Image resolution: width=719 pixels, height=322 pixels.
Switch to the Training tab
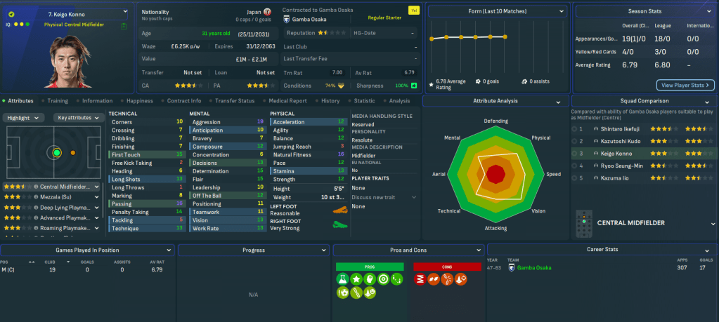(x=57, y=101)
